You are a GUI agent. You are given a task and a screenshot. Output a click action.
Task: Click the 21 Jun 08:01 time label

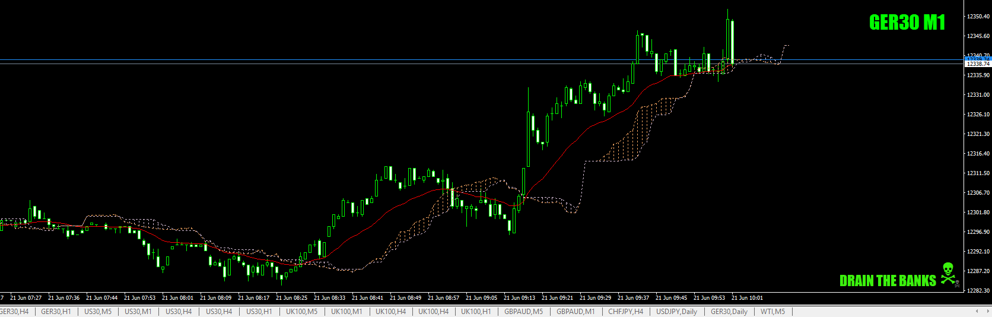(177, 298)
